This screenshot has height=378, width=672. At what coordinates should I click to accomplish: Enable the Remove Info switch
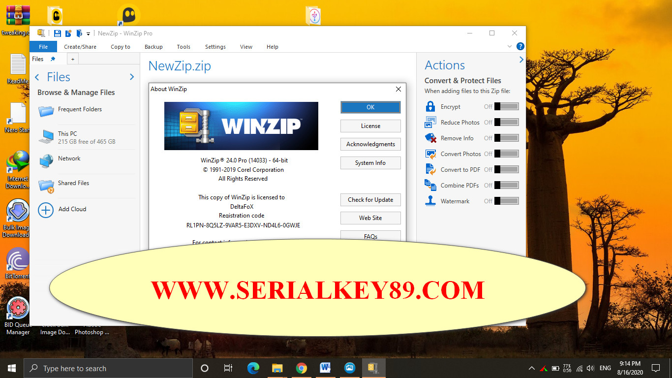click(506, 138)
